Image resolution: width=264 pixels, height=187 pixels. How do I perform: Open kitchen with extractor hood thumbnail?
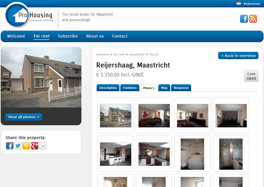point(154,154)
